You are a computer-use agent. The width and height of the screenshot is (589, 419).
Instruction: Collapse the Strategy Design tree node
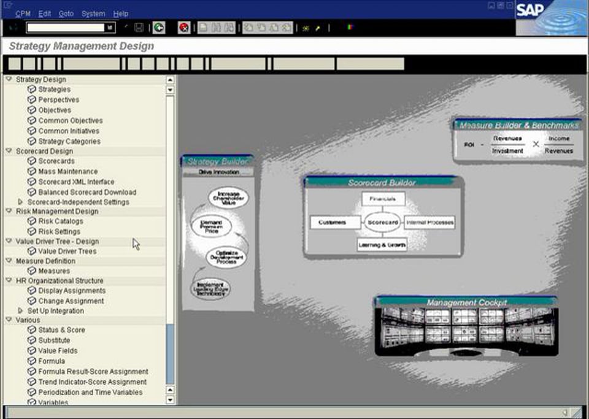tap(9, 79)
